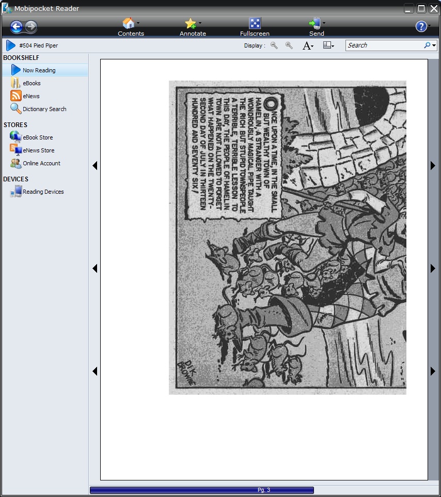Click the zoom in magnifier icon
This screenshot has height=497, width=441.
pyautogui.click(x=289, y=45)
